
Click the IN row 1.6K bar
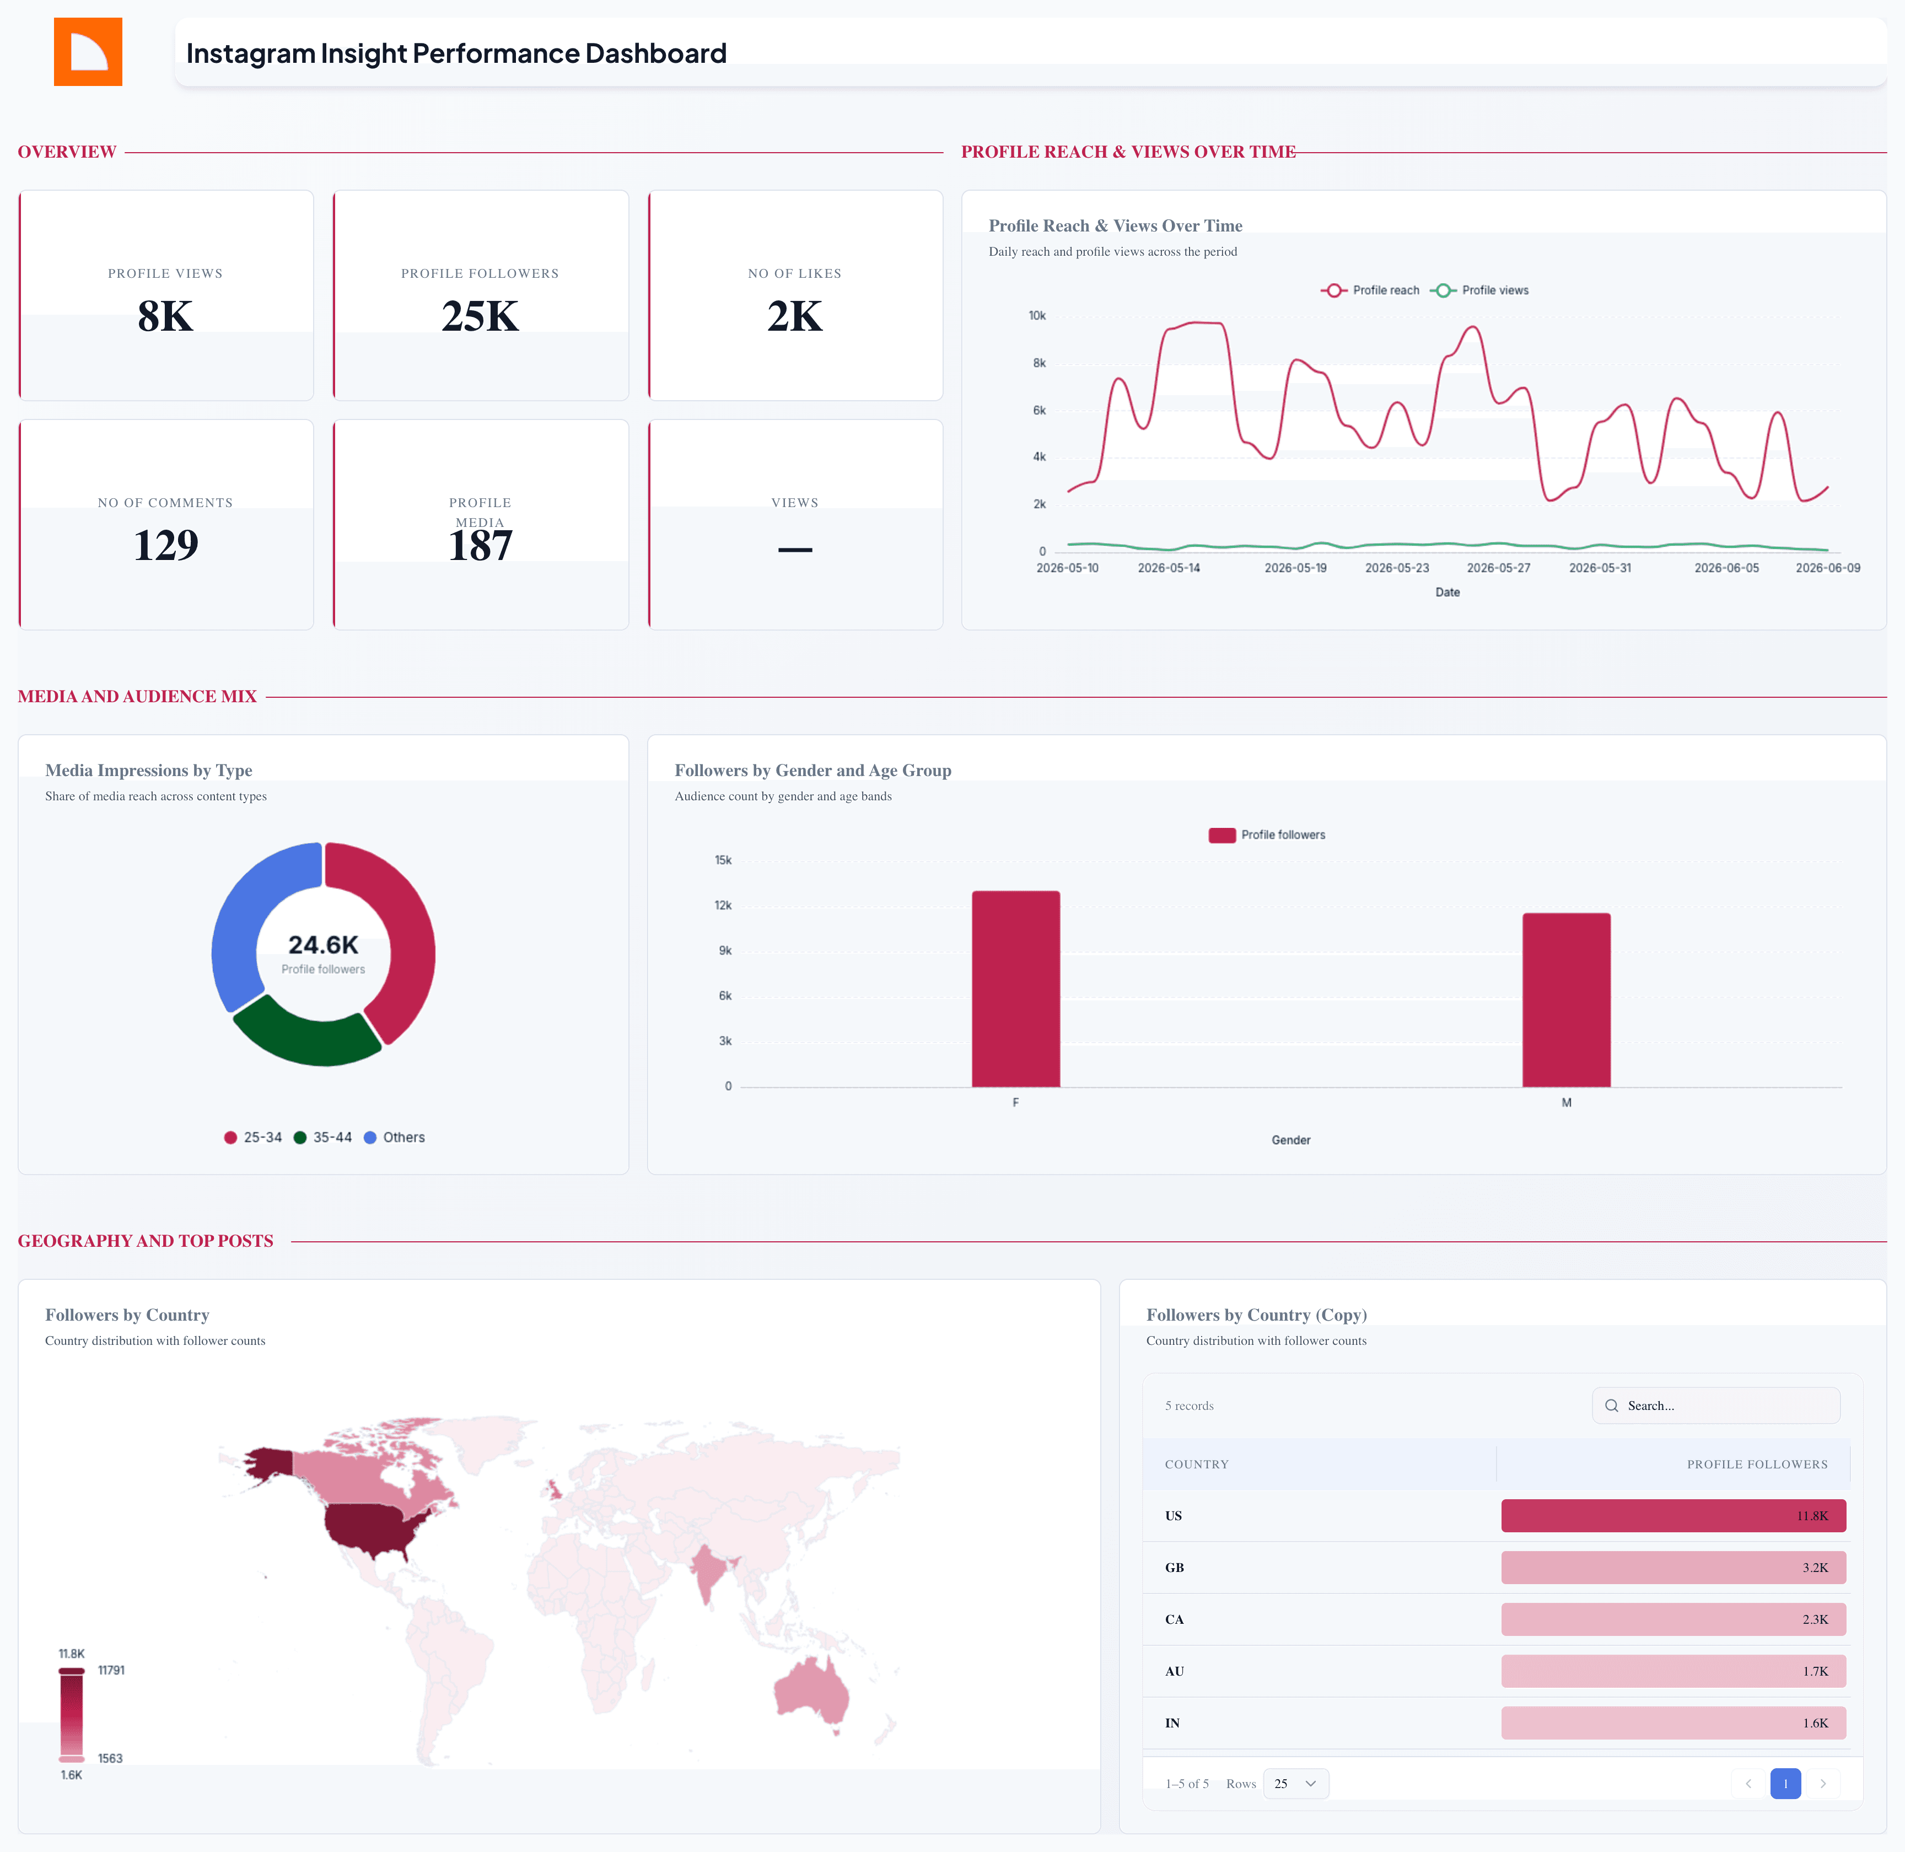tap(1673, 1722)
